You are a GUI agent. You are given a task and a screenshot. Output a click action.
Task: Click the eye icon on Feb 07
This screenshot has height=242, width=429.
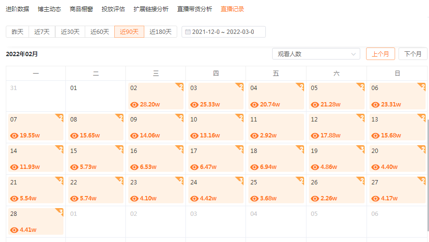(x=14, y=136)
